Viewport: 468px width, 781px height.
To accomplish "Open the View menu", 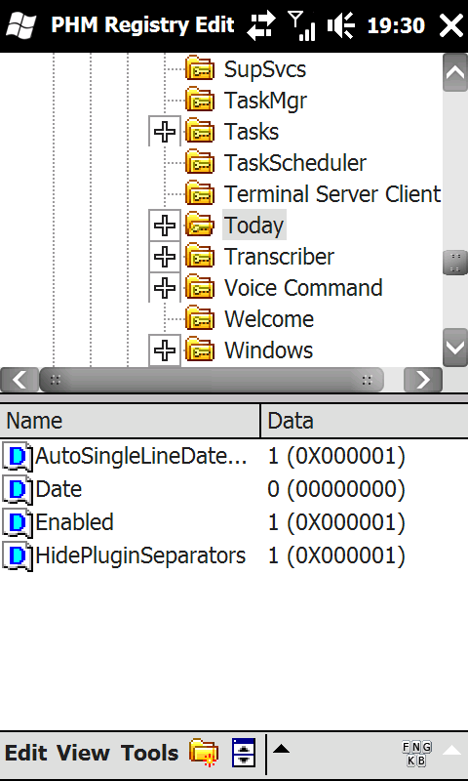I will (83, 753).
